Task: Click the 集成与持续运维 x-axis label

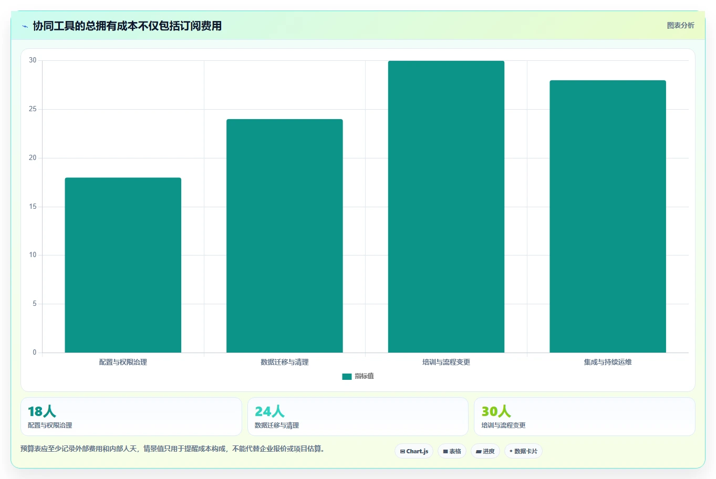Action: click(x=608, y=362)
